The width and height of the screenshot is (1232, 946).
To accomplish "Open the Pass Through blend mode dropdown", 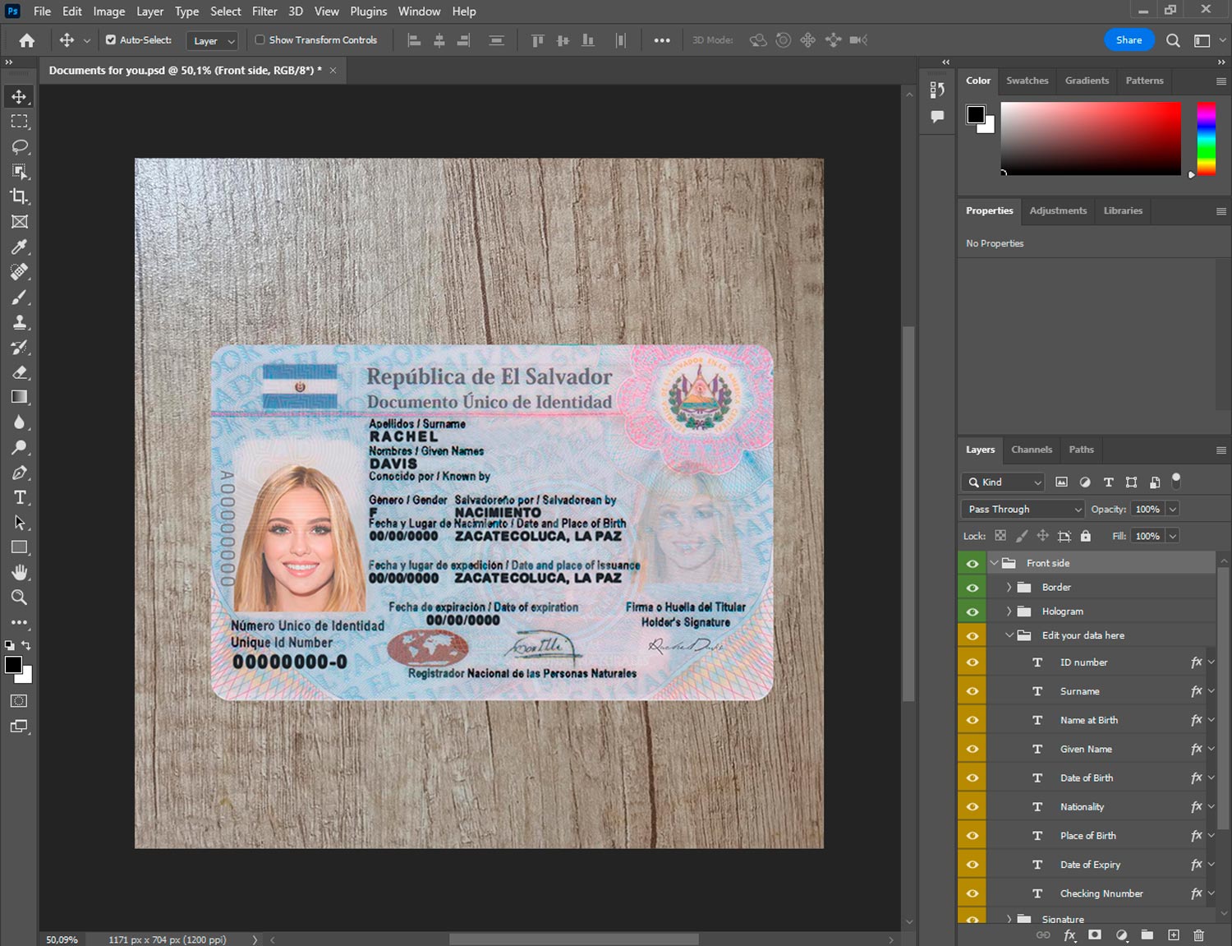I will pos(1023,510).
